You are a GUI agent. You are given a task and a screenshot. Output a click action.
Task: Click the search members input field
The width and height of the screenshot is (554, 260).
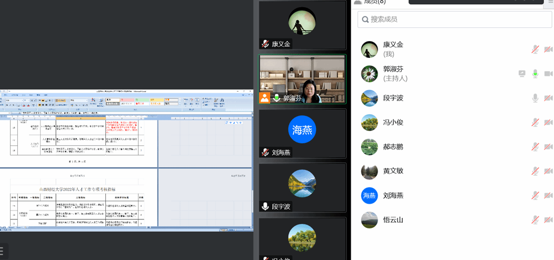tap(456, 19)
